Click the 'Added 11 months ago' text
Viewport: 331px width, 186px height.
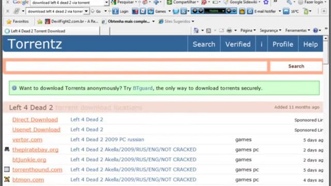pos(296,107)
